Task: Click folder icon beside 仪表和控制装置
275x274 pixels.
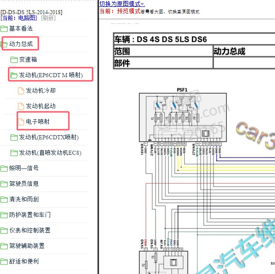Action: (x=4, y=231)
